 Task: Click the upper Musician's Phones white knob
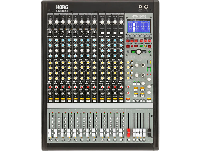[137, 65]
